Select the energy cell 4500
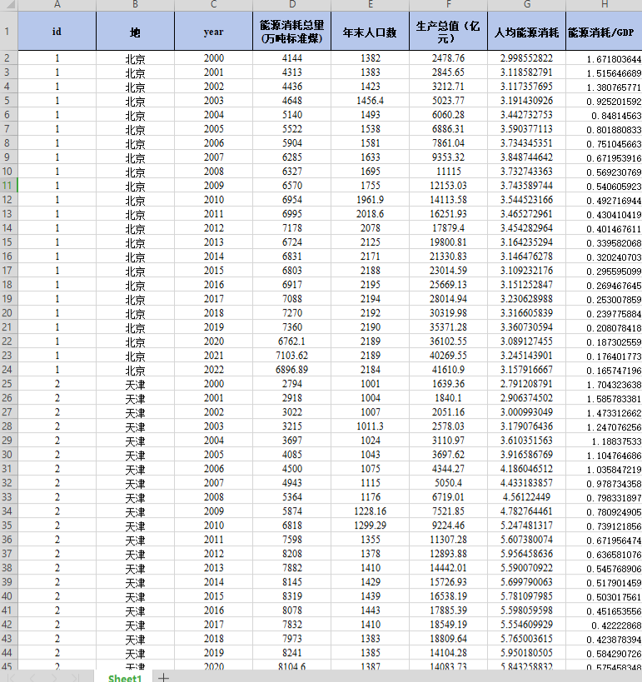The image size is (642, 682). (x=292, y=469)
